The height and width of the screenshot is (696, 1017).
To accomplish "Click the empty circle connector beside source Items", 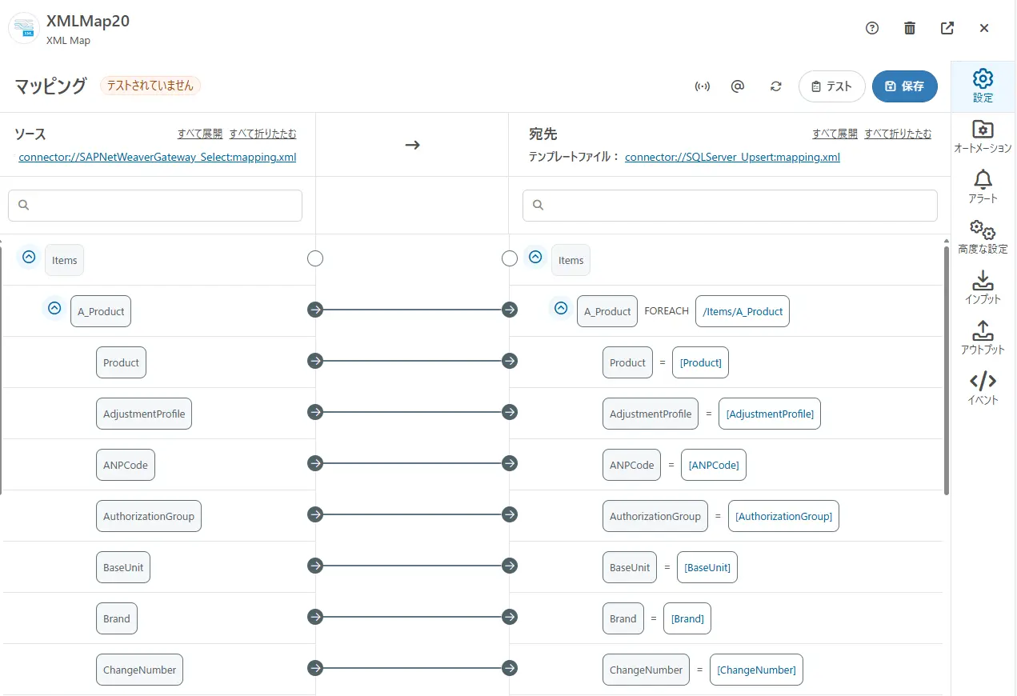I will [x=315, y=258].
